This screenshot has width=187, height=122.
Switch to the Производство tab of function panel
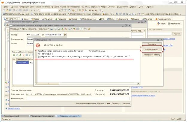(x=88, y=19)
